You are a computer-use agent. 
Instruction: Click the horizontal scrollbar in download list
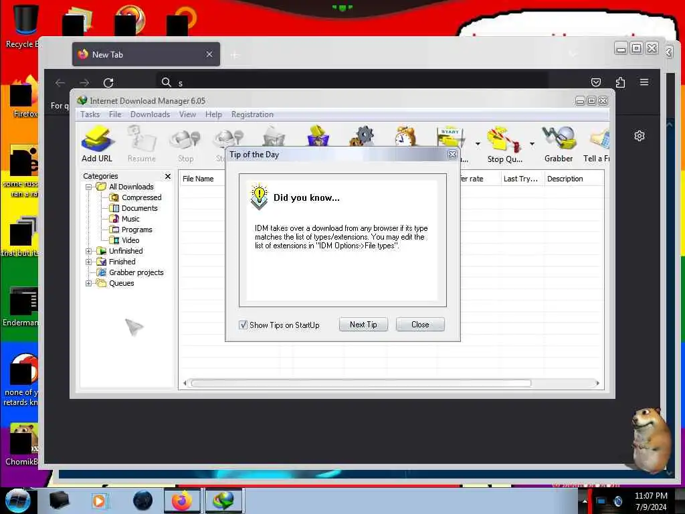click(x=361, y=383)
